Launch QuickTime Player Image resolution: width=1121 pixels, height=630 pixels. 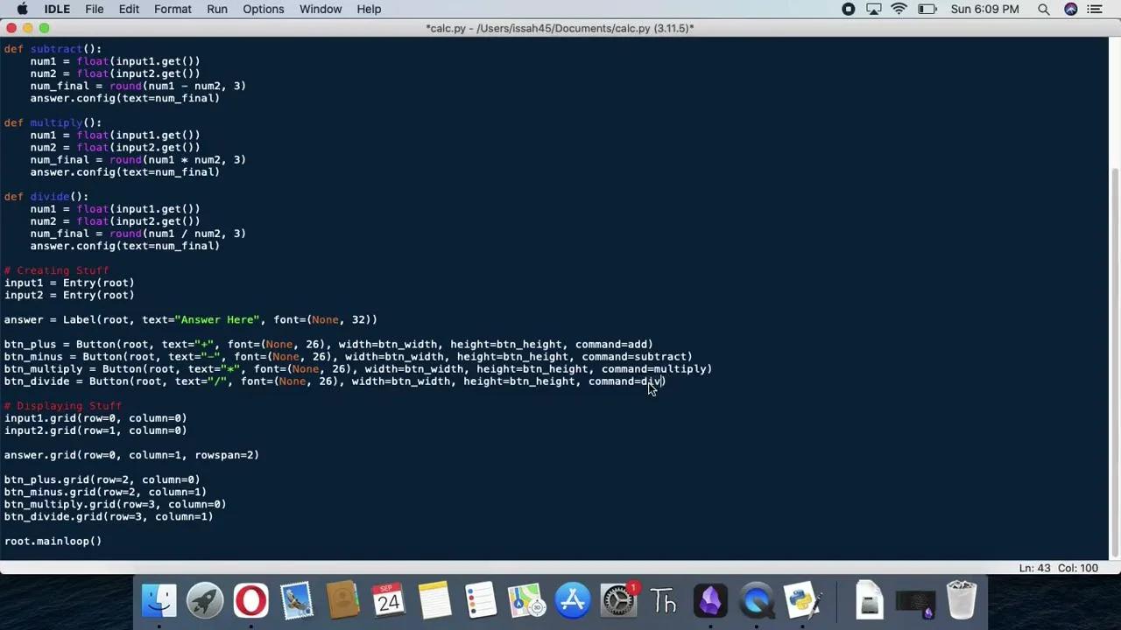click(x=757, y=600)
